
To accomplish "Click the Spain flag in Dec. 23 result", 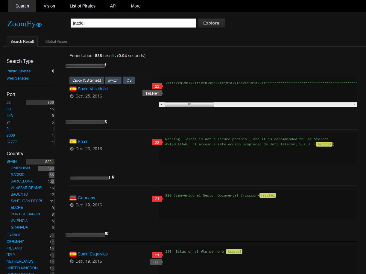I will click(x=73, y=141).
